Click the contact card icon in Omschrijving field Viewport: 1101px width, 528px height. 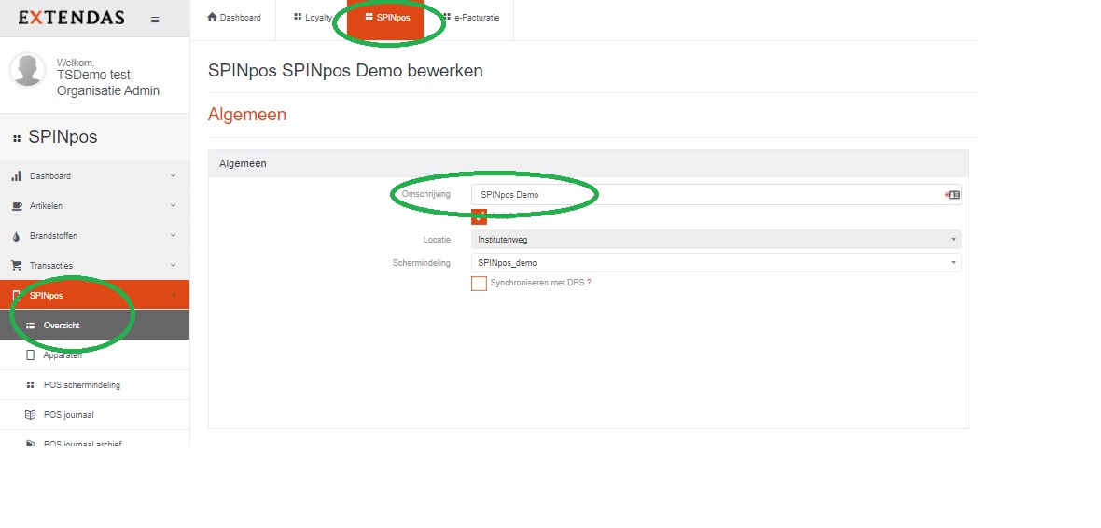point(954,195)
